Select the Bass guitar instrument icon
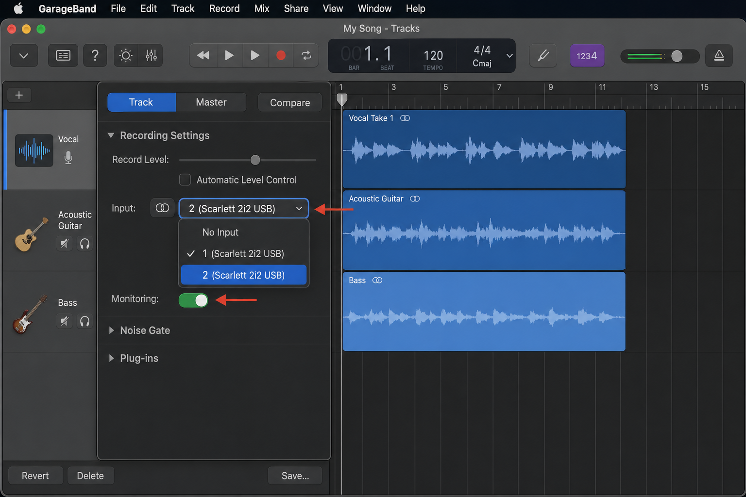Viewport: 746px width, 497px height. click(x=30, y=314)
